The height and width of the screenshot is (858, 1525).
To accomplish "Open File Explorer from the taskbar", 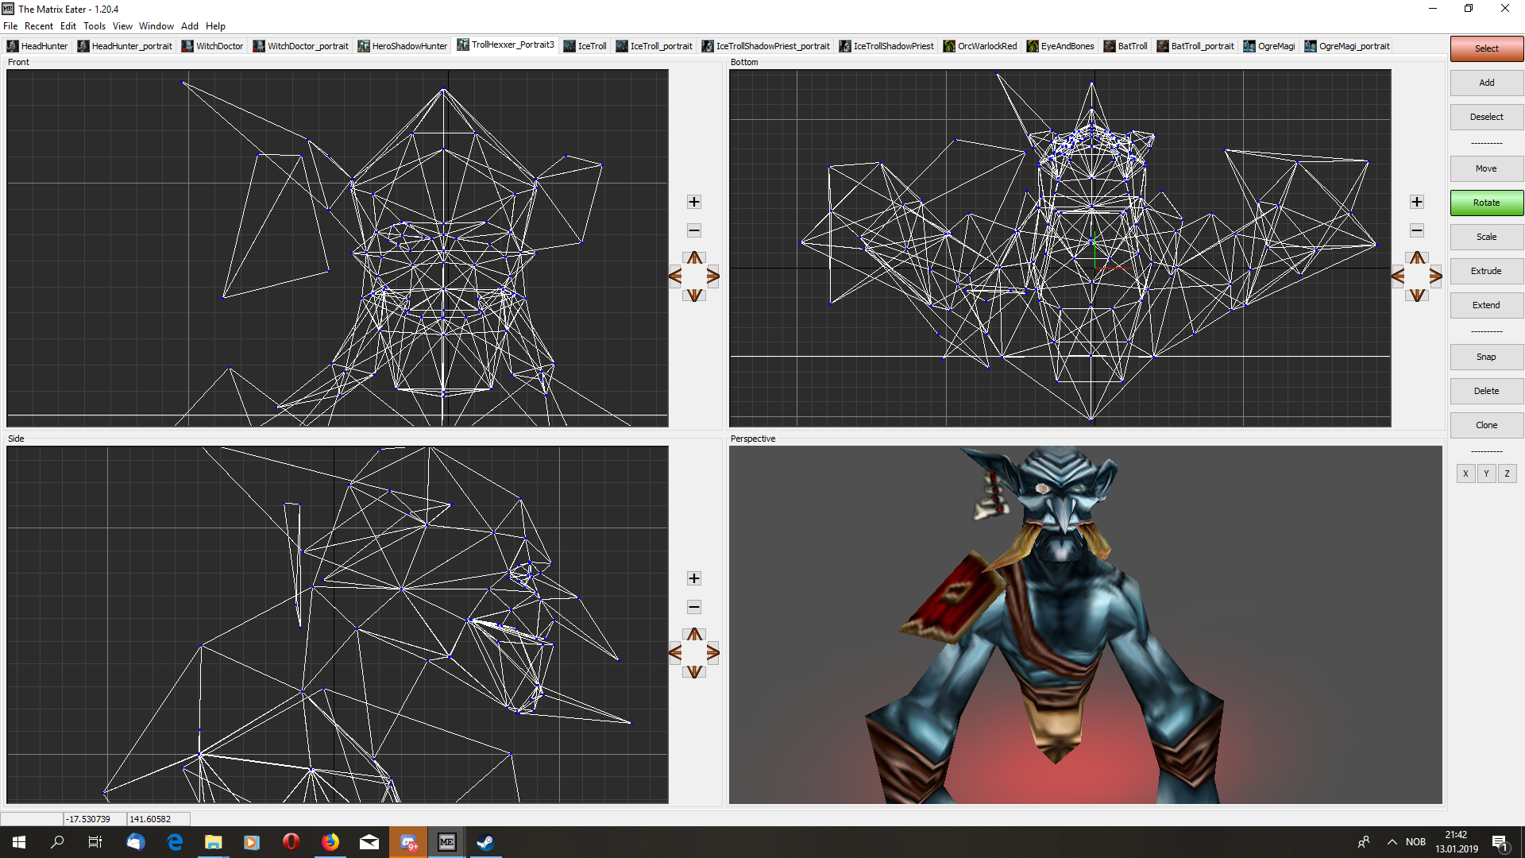I will [x=214, y=842].
